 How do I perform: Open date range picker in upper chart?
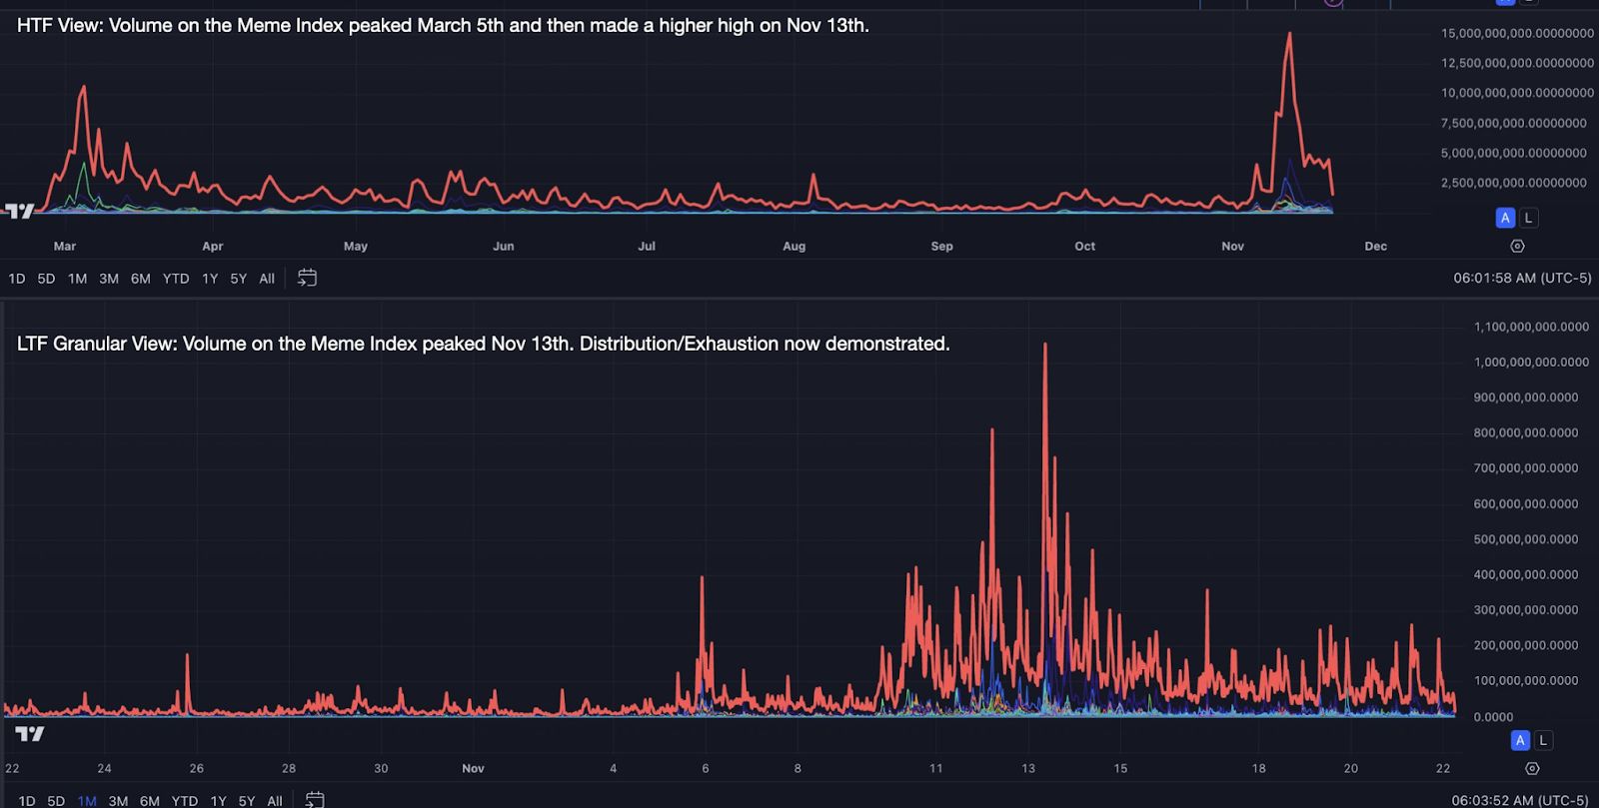click(307, 278)
